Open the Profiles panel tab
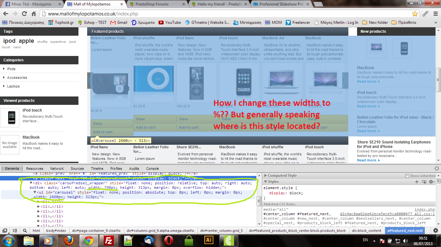This screenshot has width=441, height=247. tap(116, 169)
